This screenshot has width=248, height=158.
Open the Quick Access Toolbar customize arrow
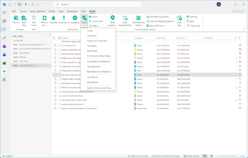[38, 4]
